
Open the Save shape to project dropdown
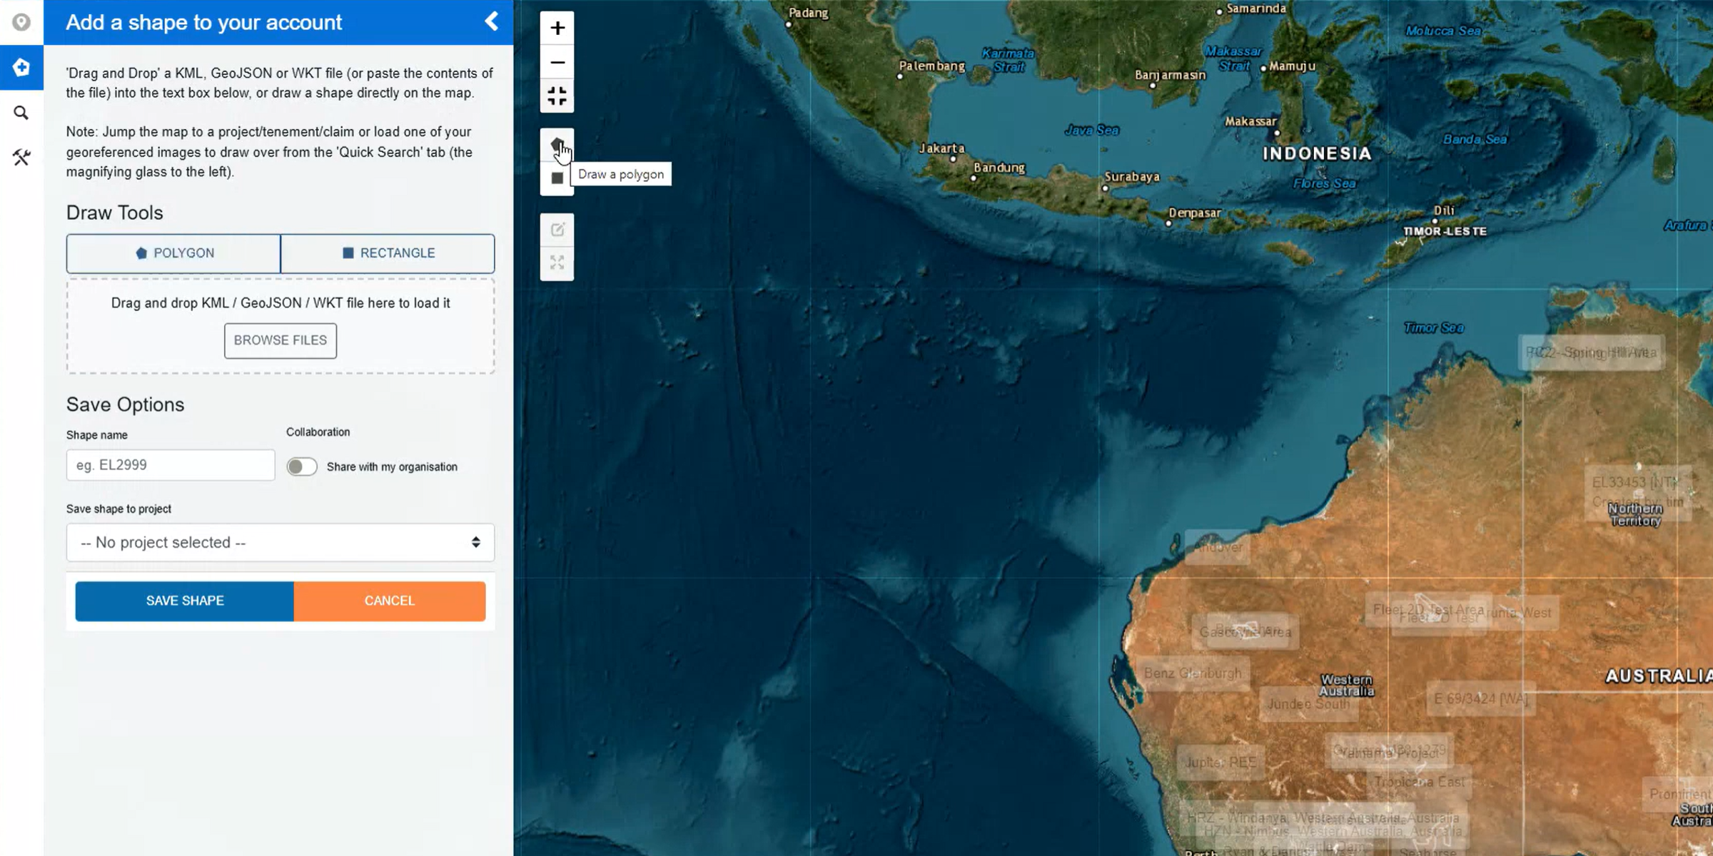click(281, 542)
